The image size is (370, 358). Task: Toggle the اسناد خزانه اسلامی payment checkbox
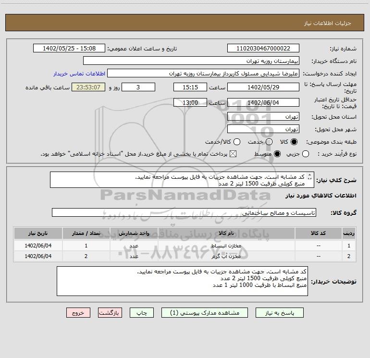(x=233, y=154)
